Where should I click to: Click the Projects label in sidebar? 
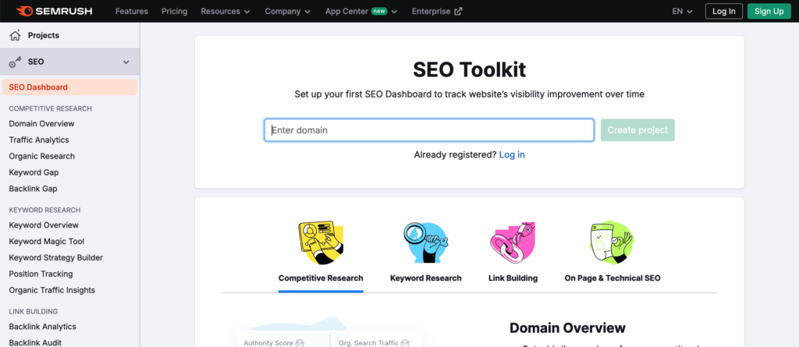[44, 35]
